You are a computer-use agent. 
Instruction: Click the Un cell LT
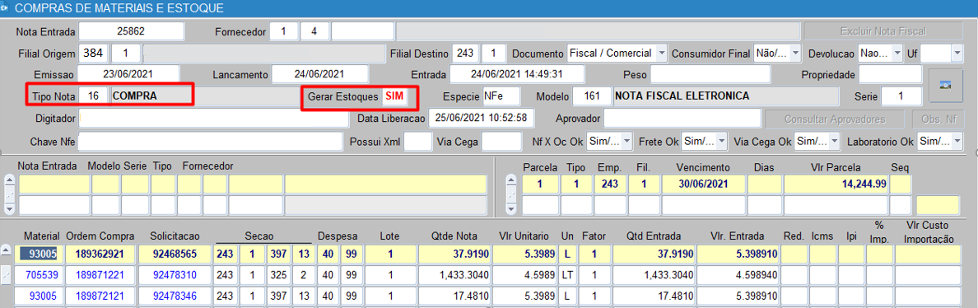(x=567, y=274)
